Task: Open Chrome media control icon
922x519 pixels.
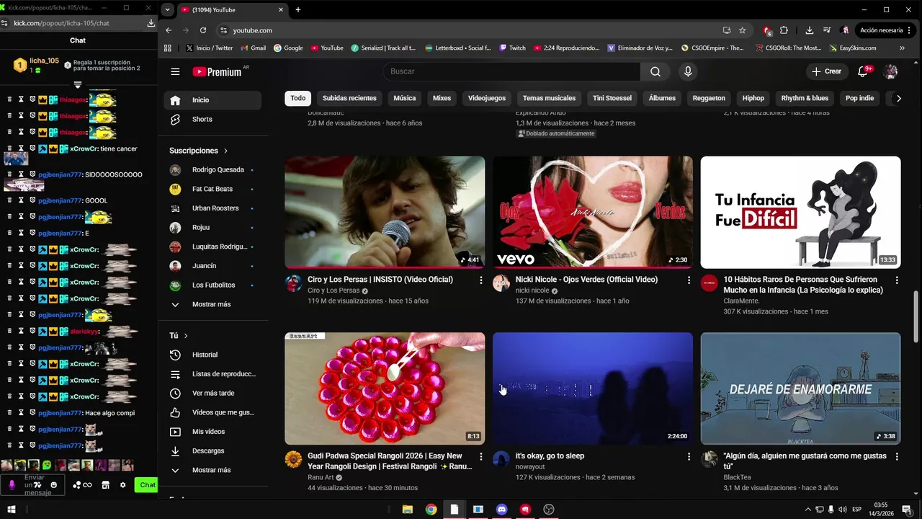Action: point(827,30)
